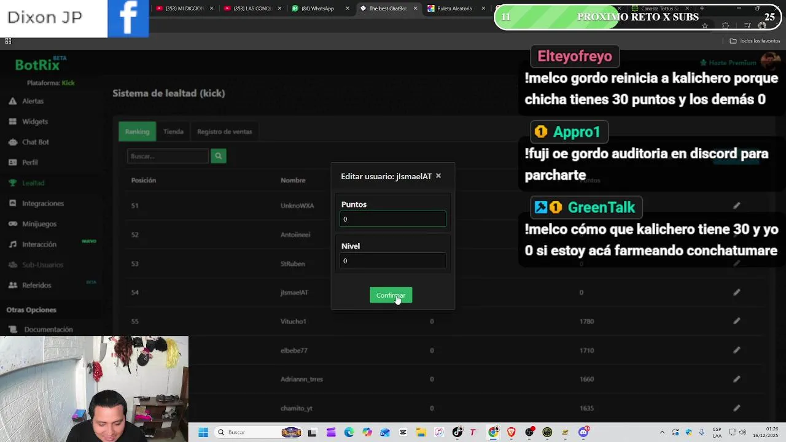Click the 1780 points value
Screen dimensions: 786x442
click(587, 322)
